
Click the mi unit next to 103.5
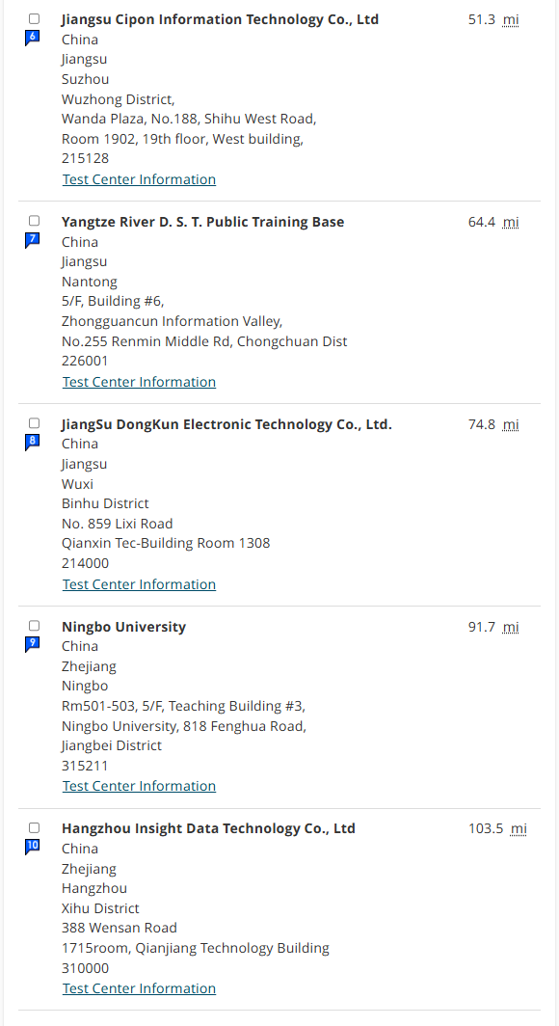(519, 828)
